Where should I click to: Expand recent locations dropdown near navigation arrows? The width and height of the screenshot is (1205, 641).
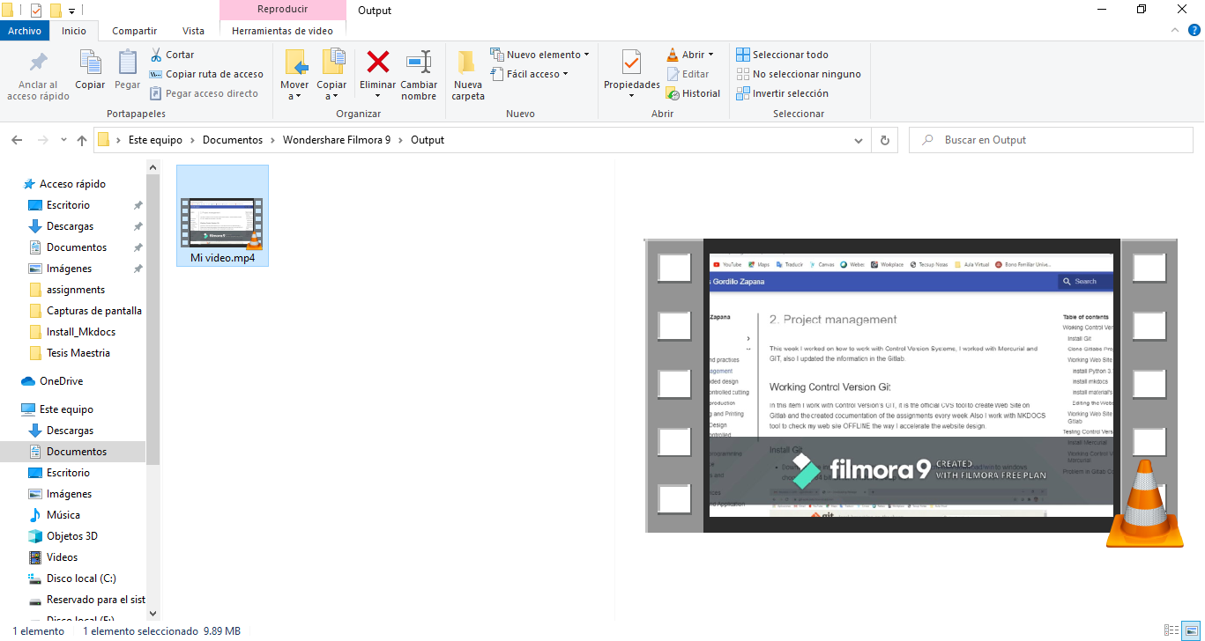click(x=63, y=140)
